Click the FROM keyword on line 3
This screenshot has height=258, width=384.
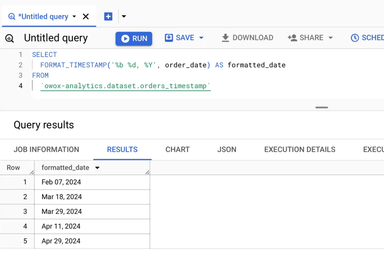(40, 75)
